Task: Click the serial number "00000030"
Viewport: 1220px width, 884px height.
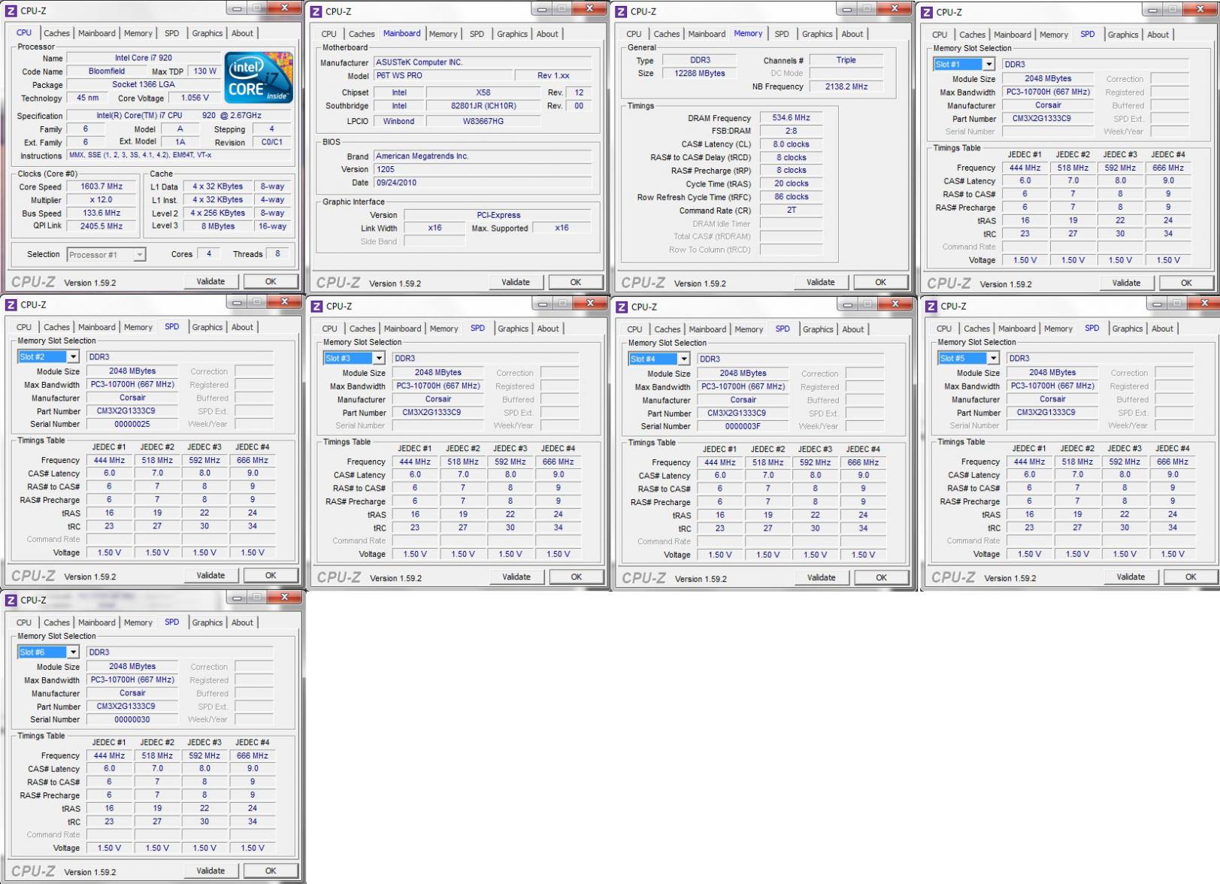Action: click(x=132, y=720)
